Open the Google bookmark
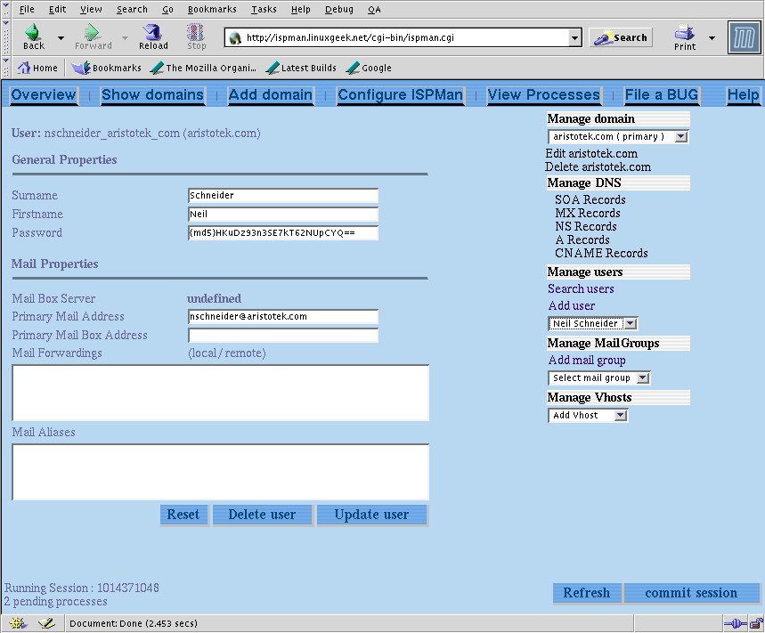 (369, 68)
